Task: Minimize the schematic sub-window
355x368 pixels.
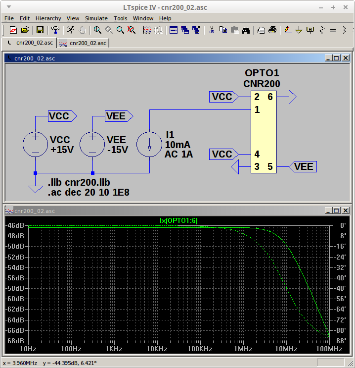Action: click(x=328, y=58)
